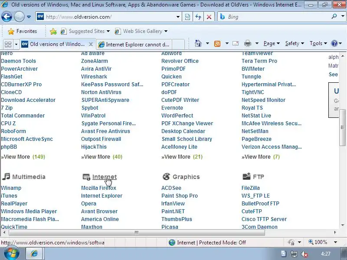This screenshot has width=347, height=260.
Task: Click the Print icon
Action: pyautogui.click(x=247, y=44)
